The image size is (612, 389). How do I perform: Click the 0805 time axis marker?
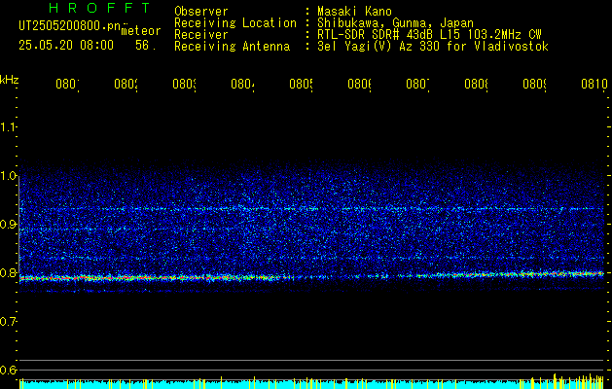[x=302, y=84]
